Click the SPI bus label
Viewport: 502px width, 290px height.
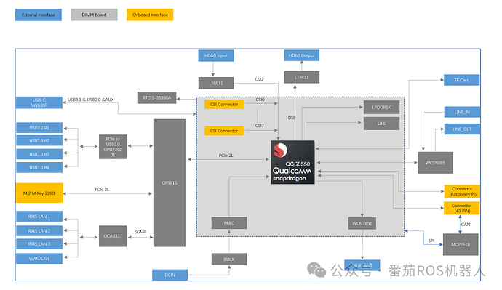click(431, 241)
